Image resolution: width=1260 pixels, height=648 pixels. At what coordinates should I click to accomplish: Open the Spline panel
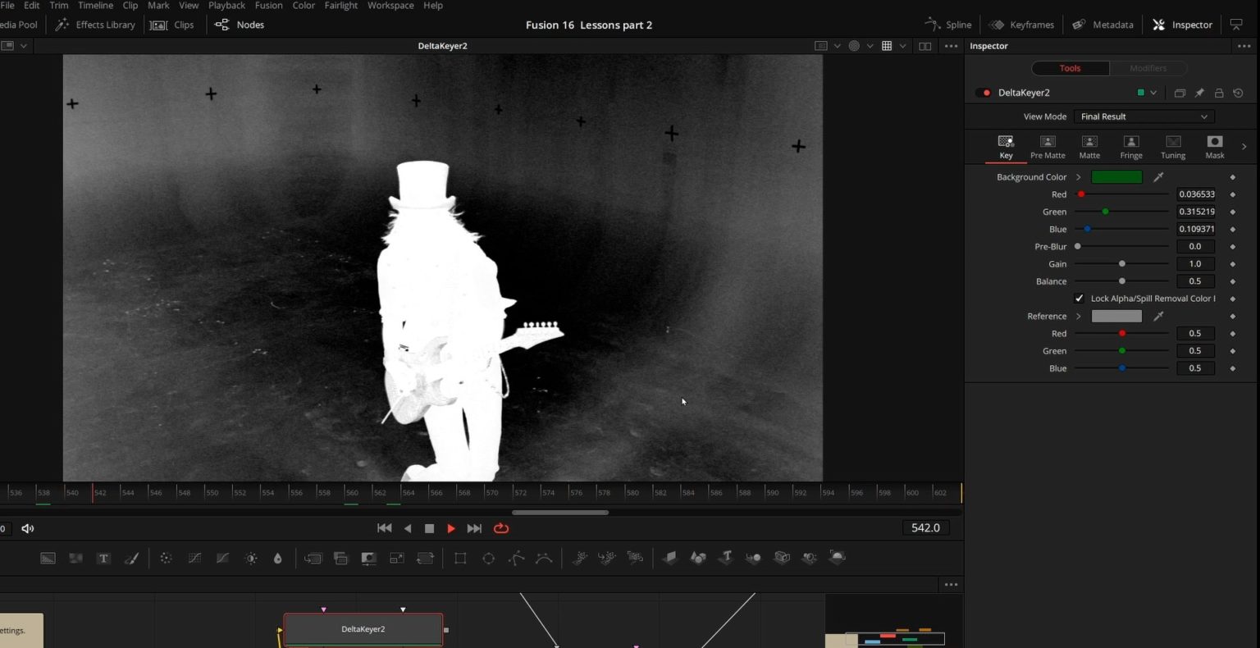(x=948, y=25)
